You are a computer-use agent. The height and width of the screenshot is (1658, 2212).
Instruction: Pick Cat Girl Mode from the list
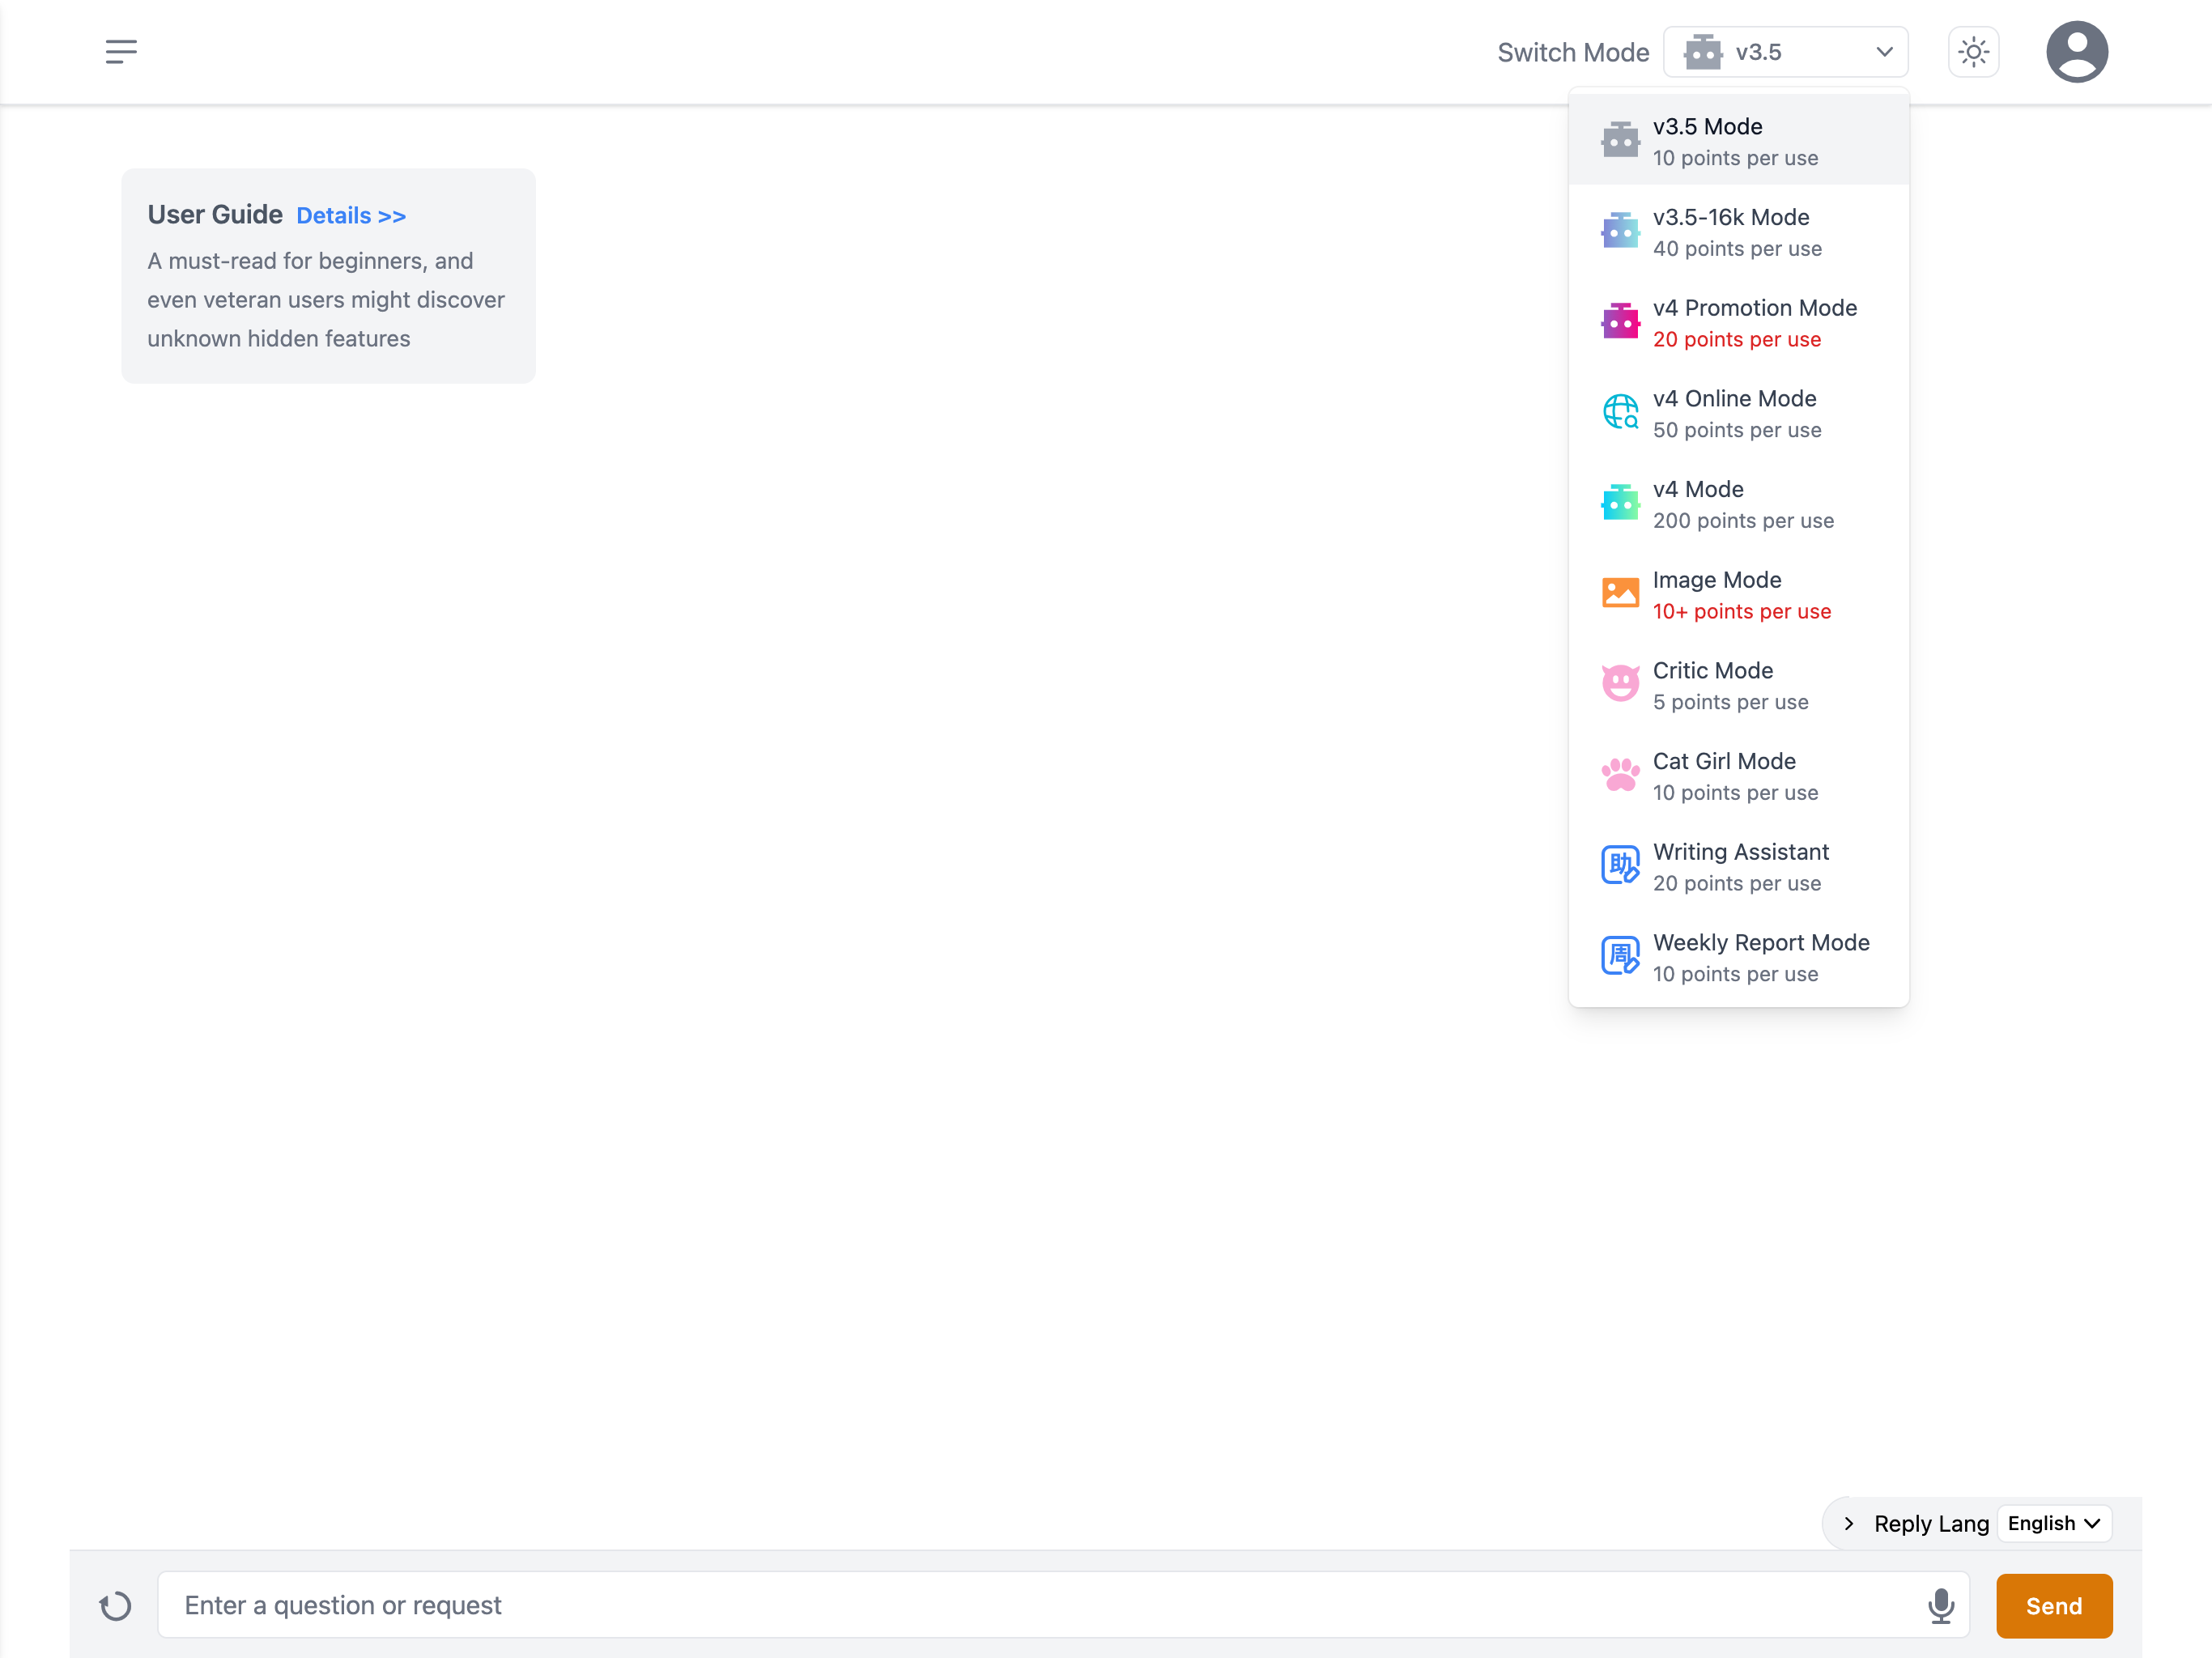1738,775
